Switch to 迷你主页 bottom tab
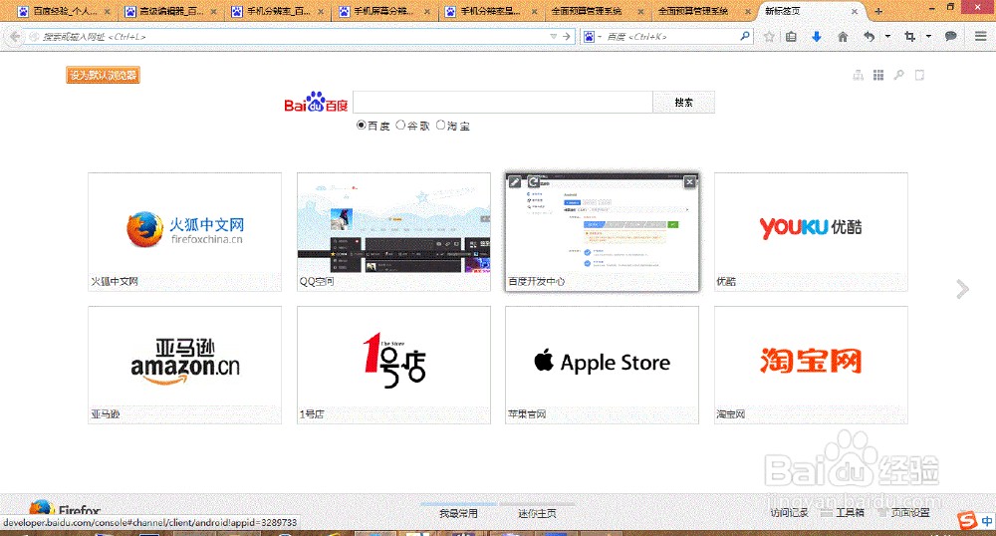The height and width of the screenshot is (536, 996). coord(537,512)
